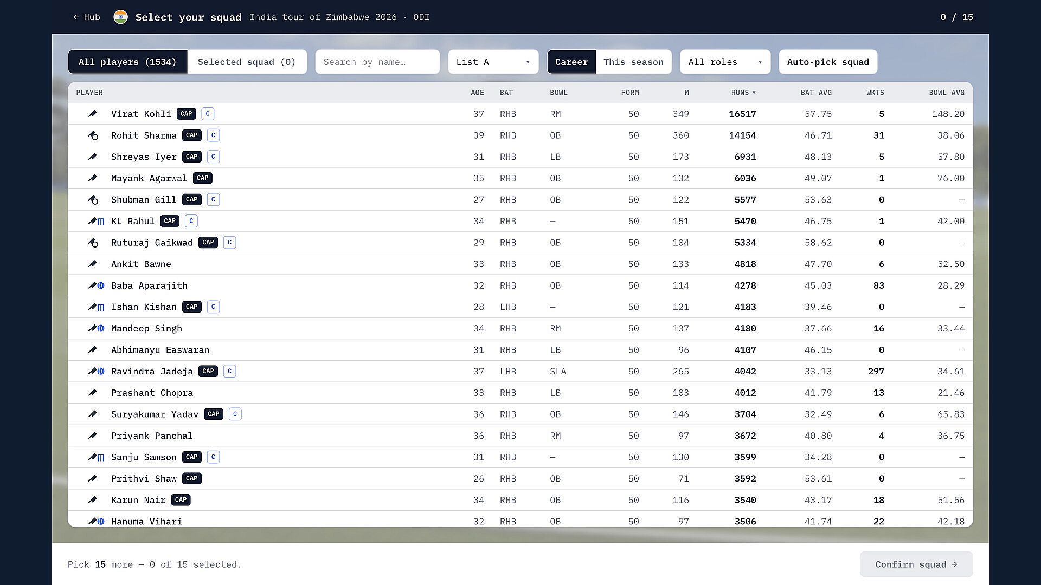Click the batter role icon beside Virat Kohli
Screen dimensions: 1041x585
tap(93, 114)
